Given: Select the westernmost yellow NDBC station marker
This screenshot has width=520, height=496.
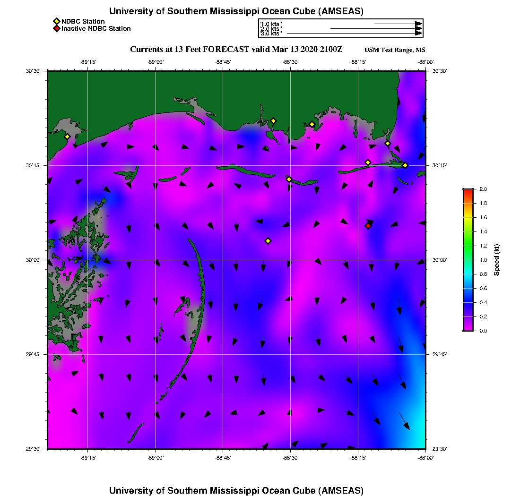Looking at the screenshot, I should click(67, 137).
